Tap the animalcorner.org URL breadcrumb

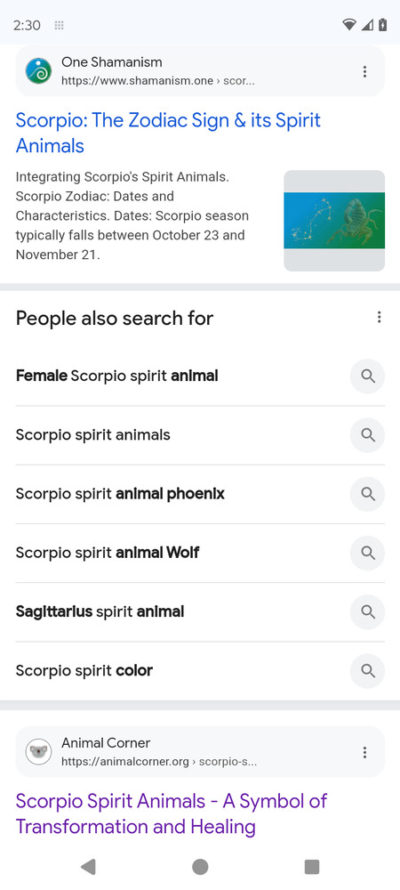point(159,762)
